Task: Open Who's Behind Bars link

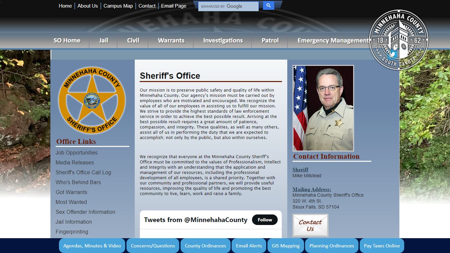Action: coord(78,183)
